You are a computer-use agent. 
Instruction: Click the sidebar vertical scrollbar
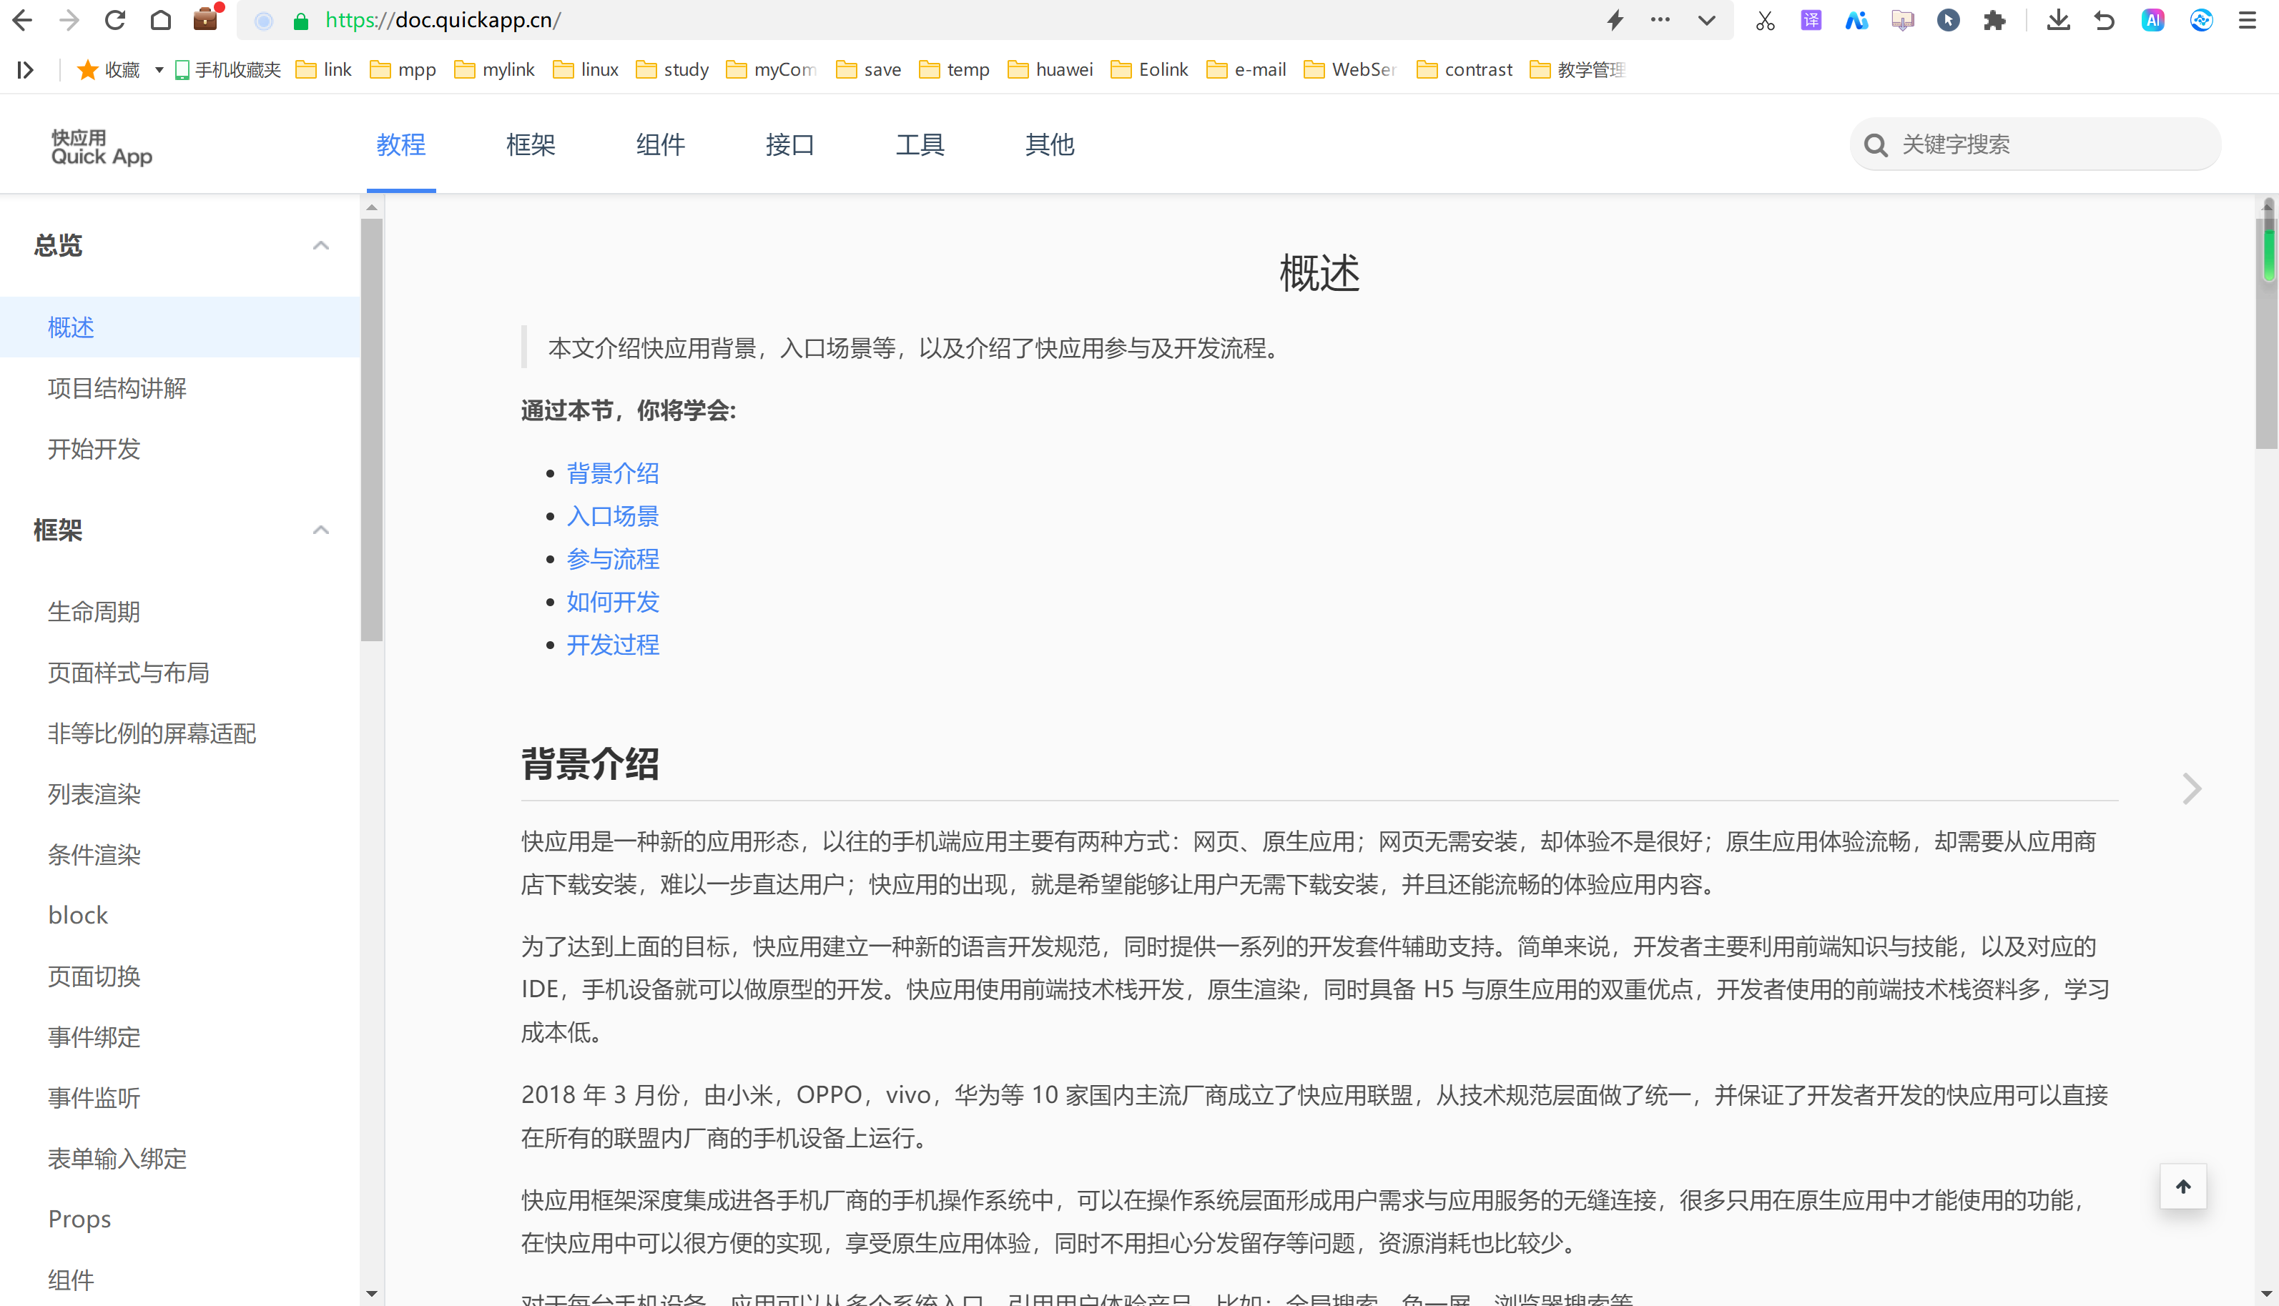coord(371,430)
